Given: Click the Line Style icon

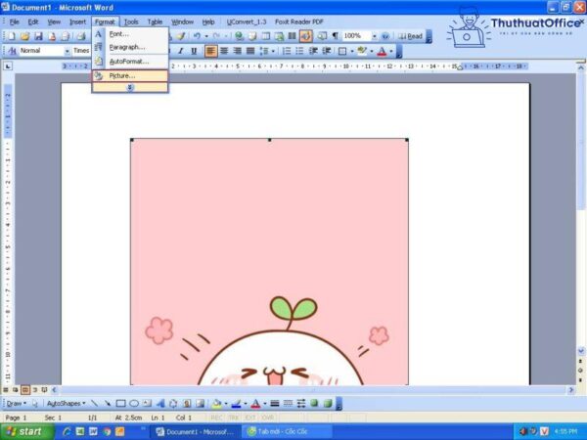Looking at the screenshot, I should [275, 403].
